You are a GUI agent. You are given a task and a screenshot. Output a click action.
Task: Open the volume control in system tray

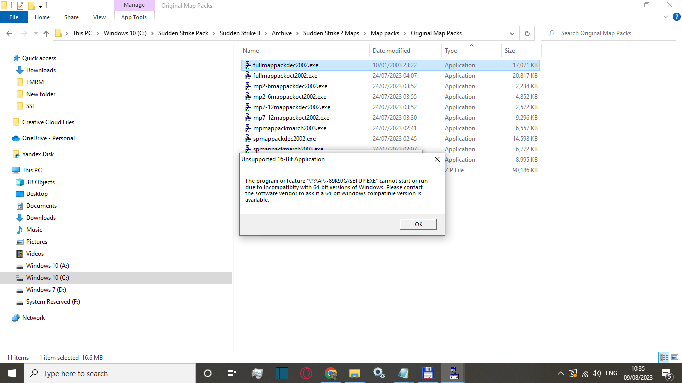click(x=597, y=373)
